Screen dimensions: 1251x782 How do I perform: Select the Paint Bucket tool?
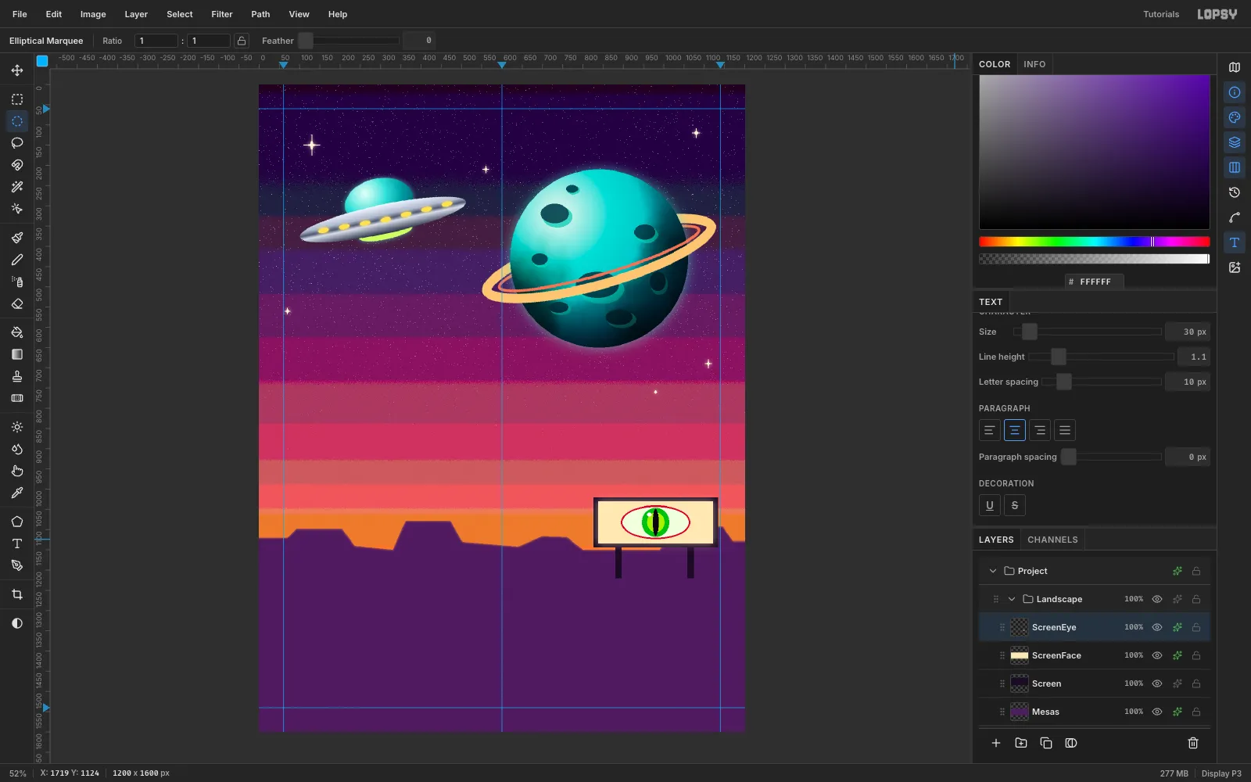click(x=17, y=332)
